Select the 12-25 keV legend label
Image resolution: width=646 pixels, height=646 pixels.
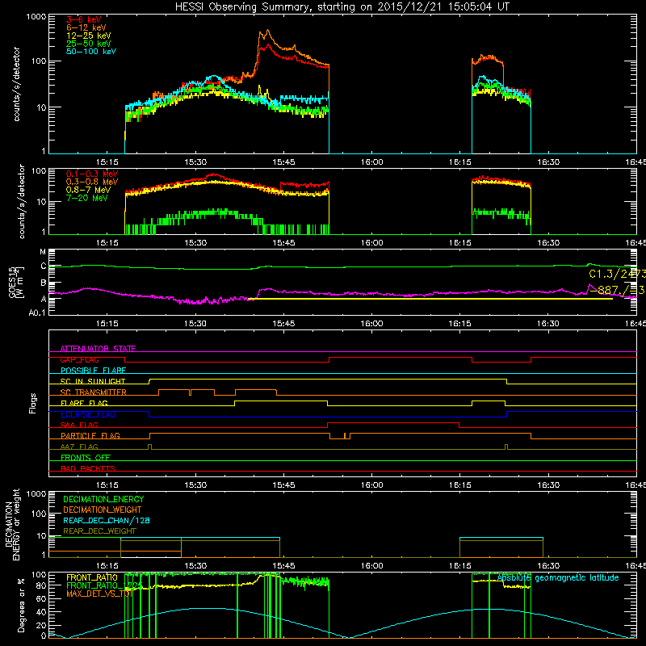click(88, 36)
